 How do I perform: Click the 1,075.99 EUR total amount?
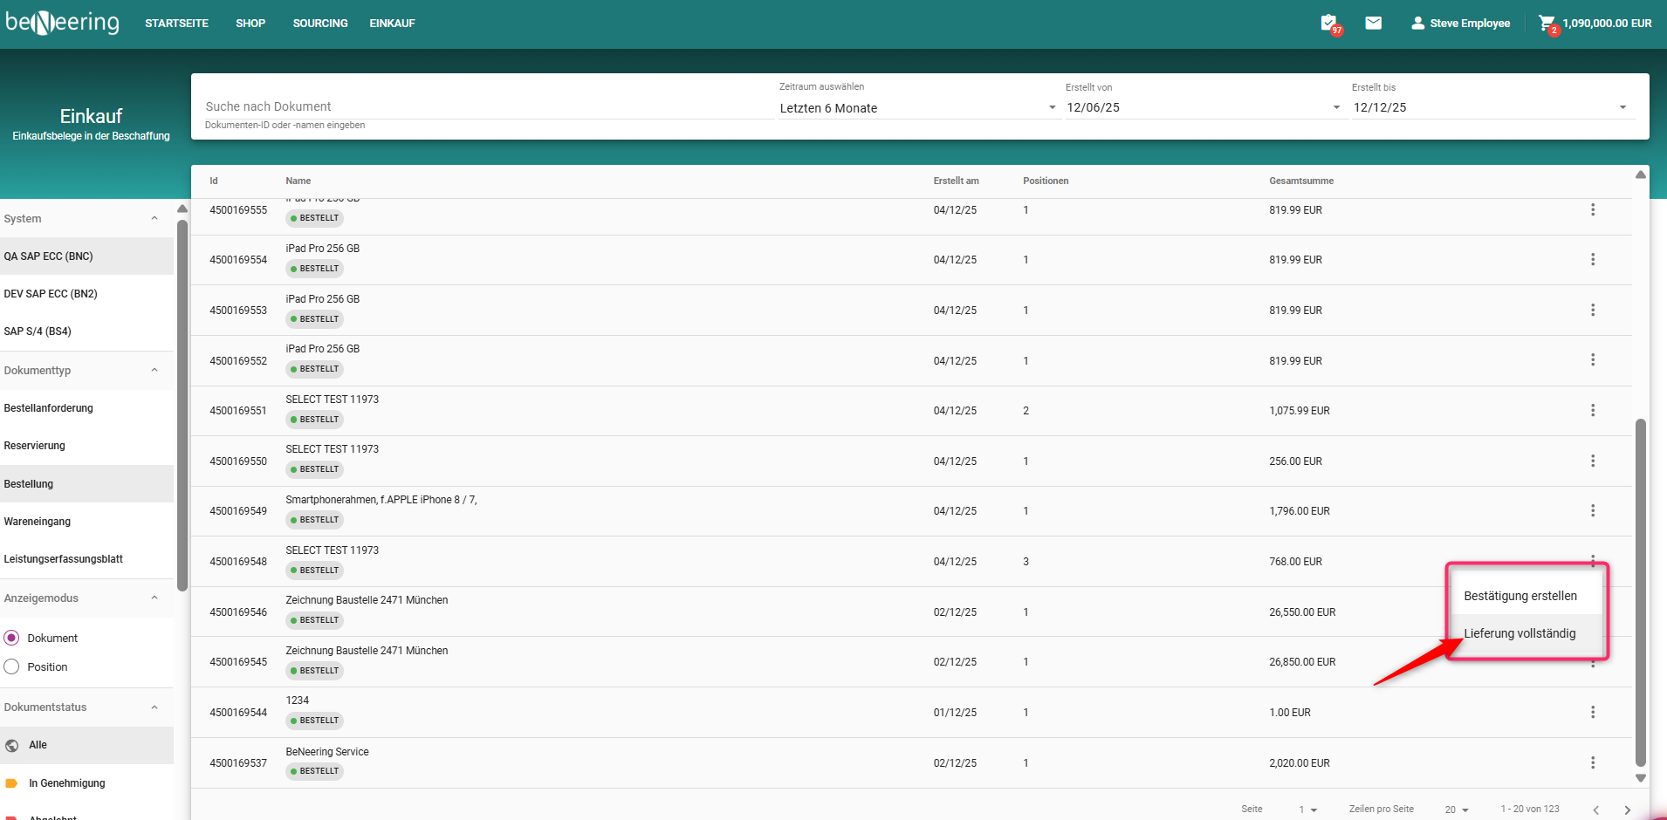click(1300, 410)
